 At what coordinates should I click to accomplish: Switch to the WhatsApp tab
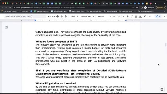click(x=28, y=3)
